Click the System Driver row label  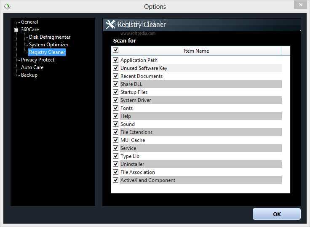tap(136, 100)
